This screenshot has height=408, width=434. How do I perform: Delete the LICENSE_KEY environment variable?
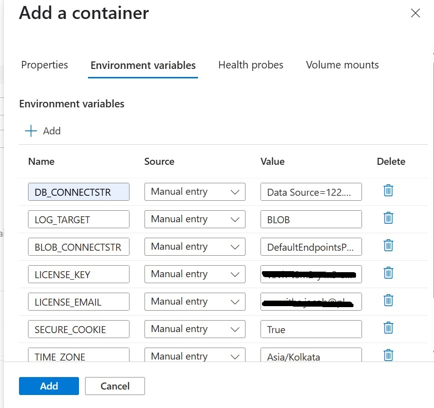tap(388, 273)
